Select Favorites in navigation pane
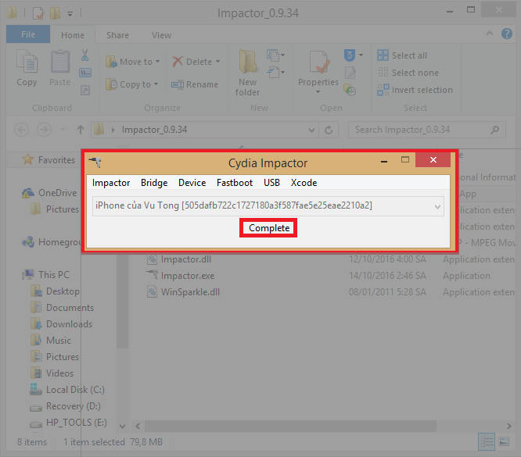This screenshot has height=457, width=521. pyautogui.click(x=49, y=160)
